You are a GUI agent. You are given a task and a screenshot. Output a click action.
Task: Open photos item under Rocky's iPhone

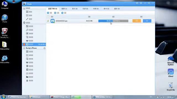click(34, 59)
